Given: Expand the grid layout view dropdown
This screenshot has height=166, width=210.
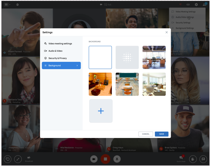Looking at the screenshot, I should 7,5.
